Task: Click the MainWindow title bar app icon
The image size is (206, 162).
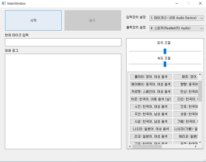Action: [x=4, y=3]
